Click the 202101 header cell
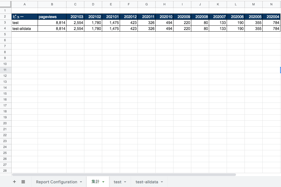Viewport: 281px width, 187px height. pyautogui.click(x=111, y=17)
